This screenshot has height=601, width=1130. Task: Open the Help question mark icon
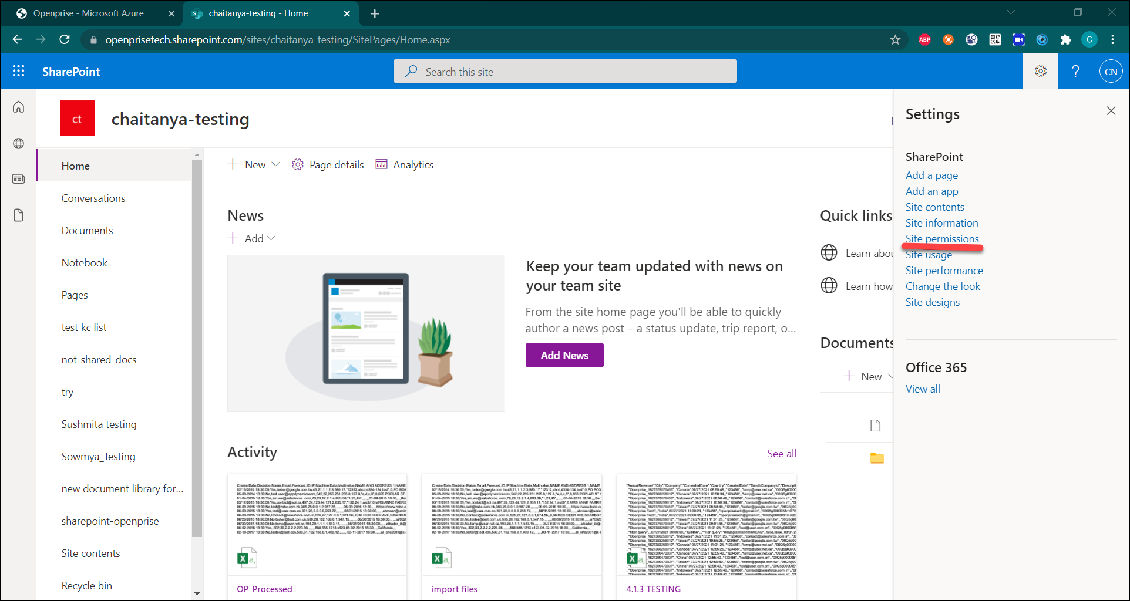[1075, 71]
